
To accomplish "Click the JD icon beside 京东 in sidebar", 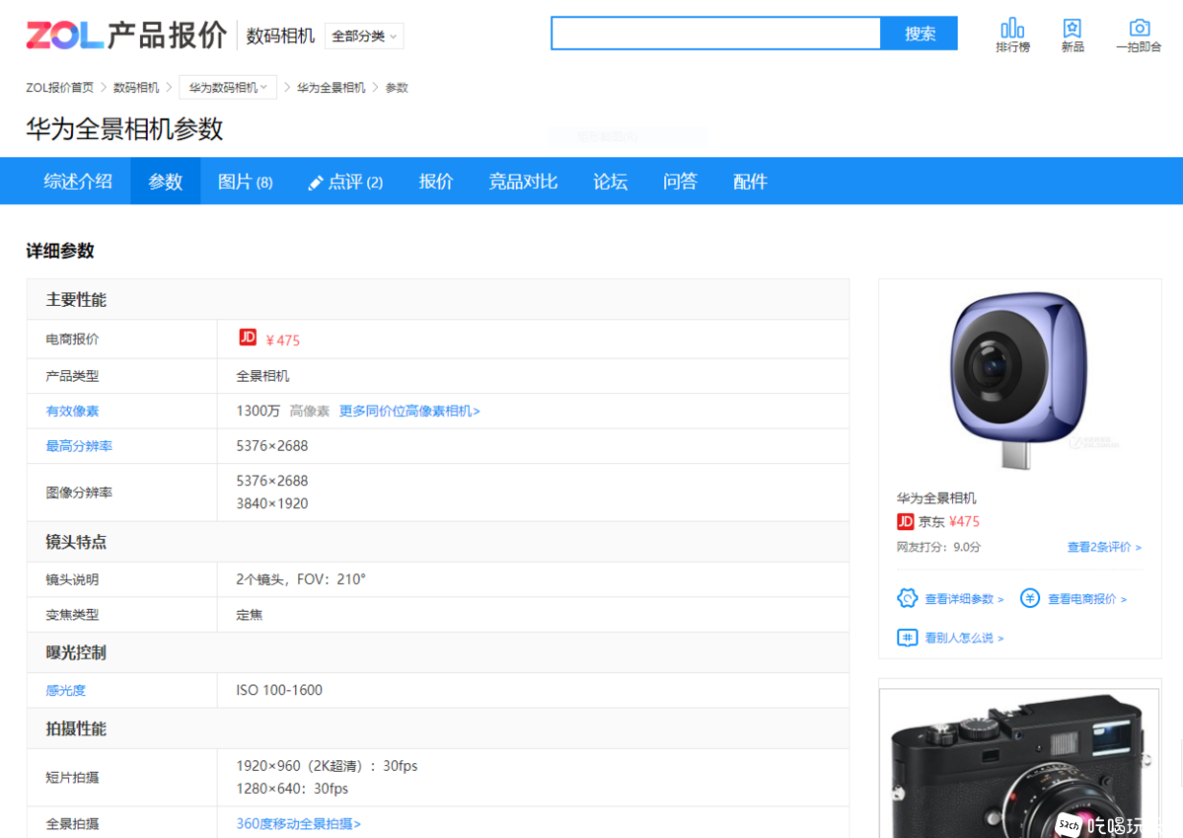I will point(905,521).
